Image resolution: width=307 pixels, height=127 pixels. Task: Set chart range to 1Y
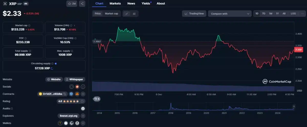pyautogui.click(x=277, y=14)
